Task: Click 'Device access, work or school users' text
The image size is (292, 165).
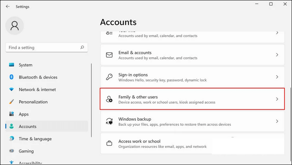Action: [x=167, y=102]
